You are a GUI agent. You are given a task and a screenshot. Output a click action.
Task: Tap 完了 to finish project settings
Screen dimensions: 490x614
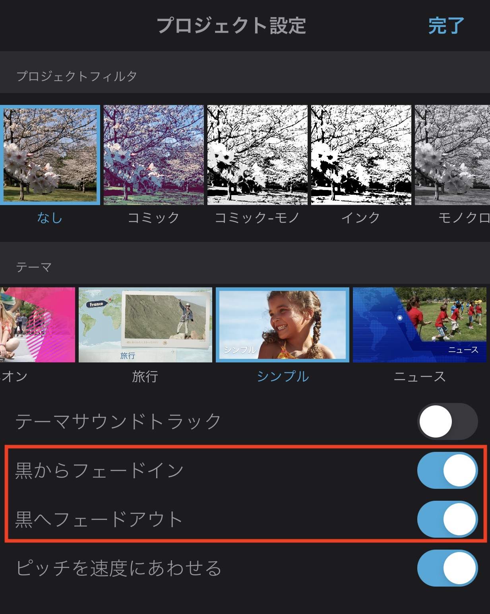tap(446, 26)
